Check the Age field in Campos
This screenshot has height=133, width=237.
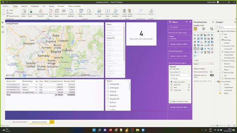click(x=220, y=34)
